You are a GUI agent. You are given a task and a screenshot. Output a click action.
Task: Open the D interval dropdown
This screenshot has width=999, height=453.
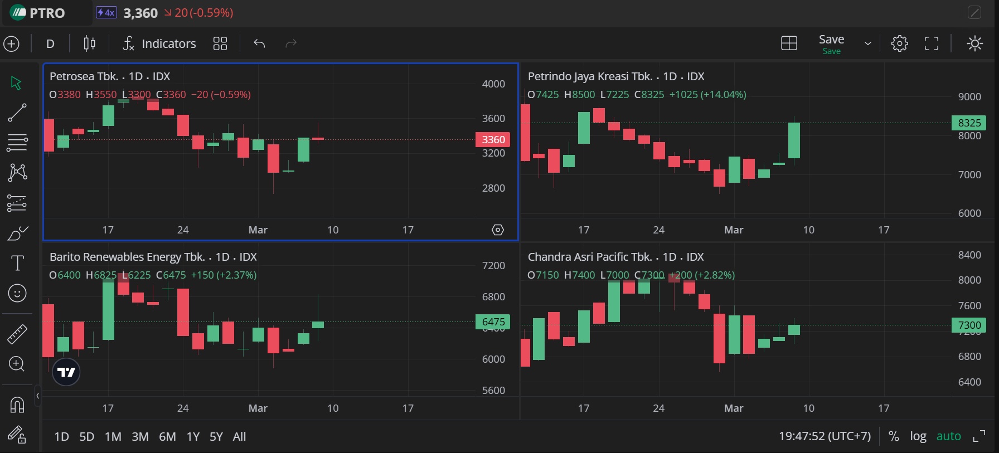coord(50,43)
